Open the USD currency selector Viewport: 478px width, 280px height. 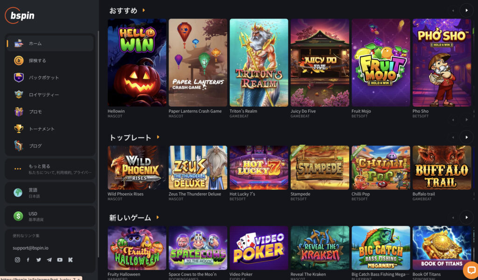(50, 216)
